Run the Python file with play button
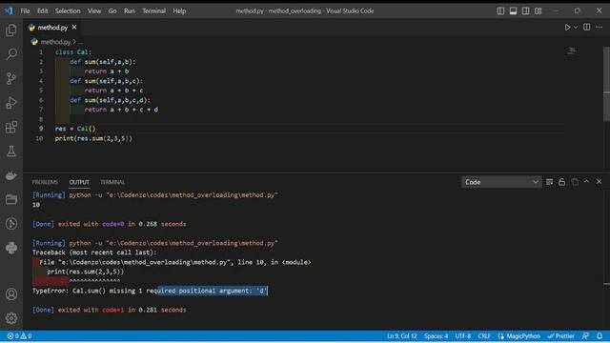610x343 pixels. click(x=567, y=28)
